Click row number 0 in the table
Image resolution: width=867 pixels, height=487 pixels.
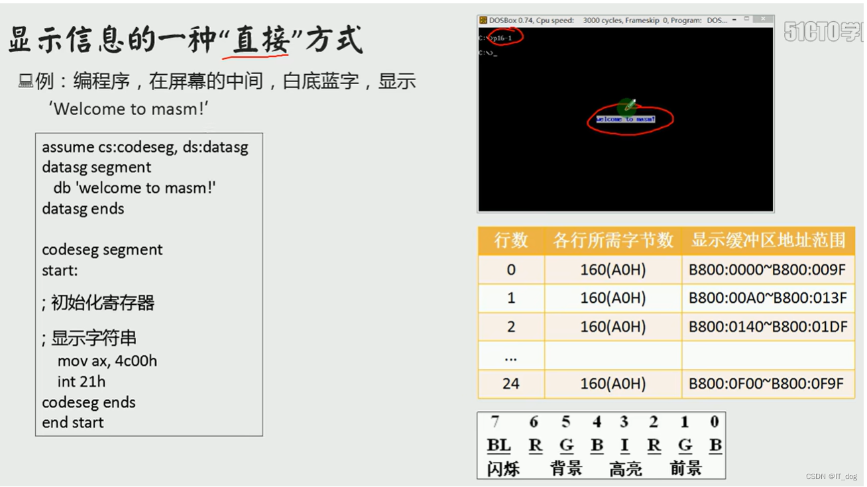point(511,270)
